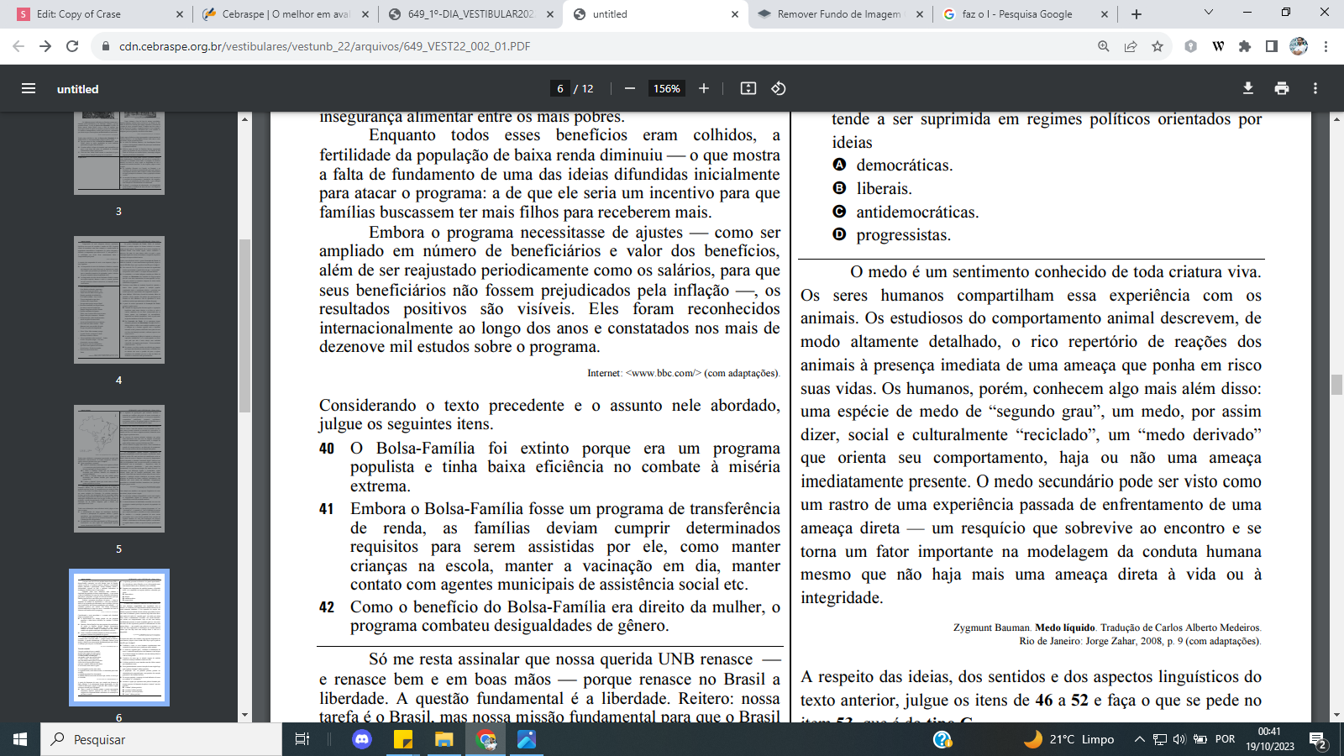The width and height of the screenshot is (1344, 756).
Task: Rotate the PDF counterclockwise
Action: [x=779, y=88]
